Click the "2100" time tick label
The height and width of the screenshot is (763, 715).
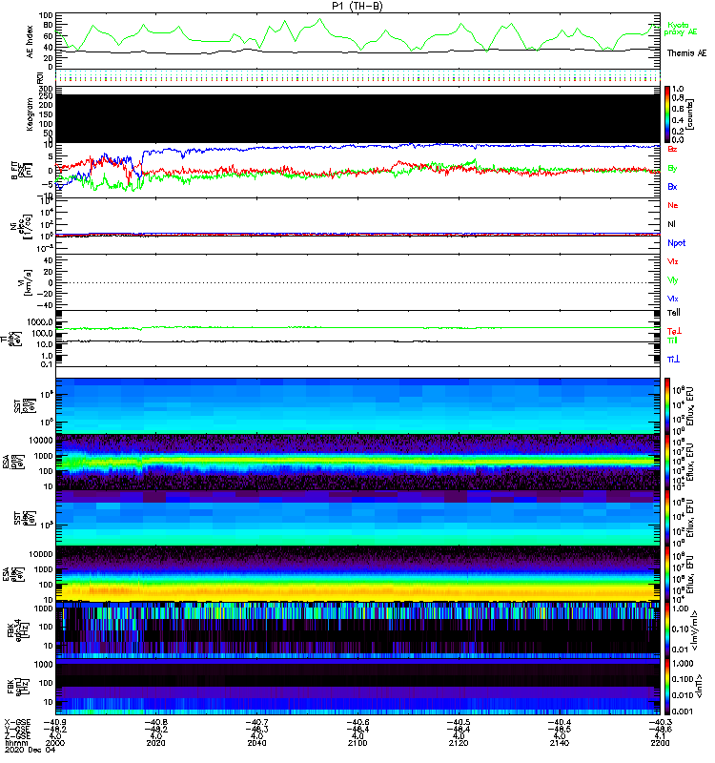pos(357,743)
